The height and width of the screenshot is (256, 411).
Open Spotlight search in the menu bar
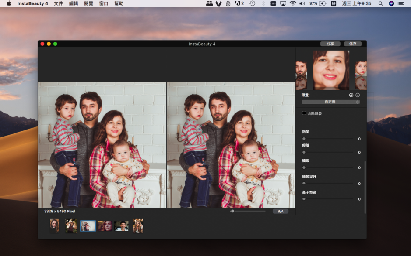coord(381,4)
